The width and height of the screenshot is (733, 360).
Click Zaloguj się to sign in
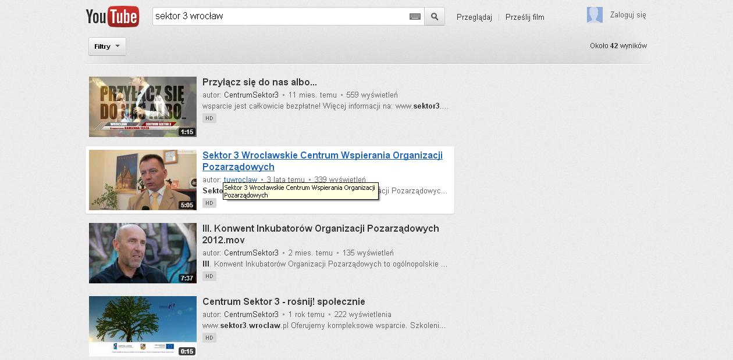tap(628, 15)
